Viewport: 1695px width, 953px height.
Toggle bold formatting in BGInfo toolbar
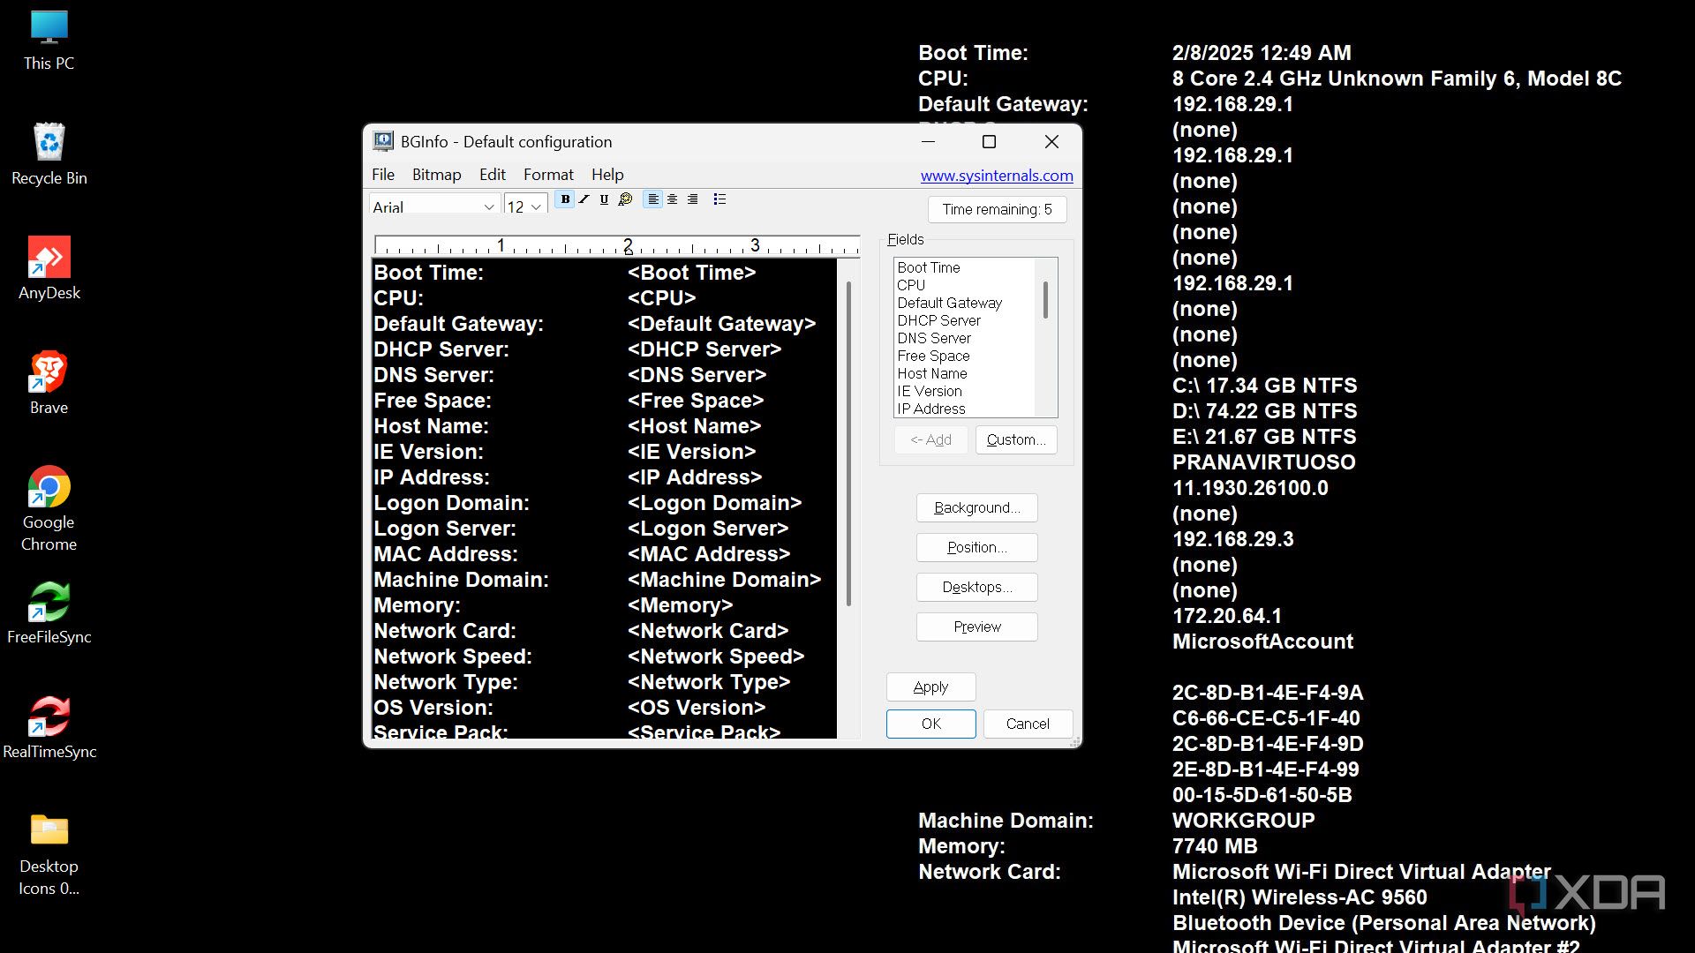[565, 199]
